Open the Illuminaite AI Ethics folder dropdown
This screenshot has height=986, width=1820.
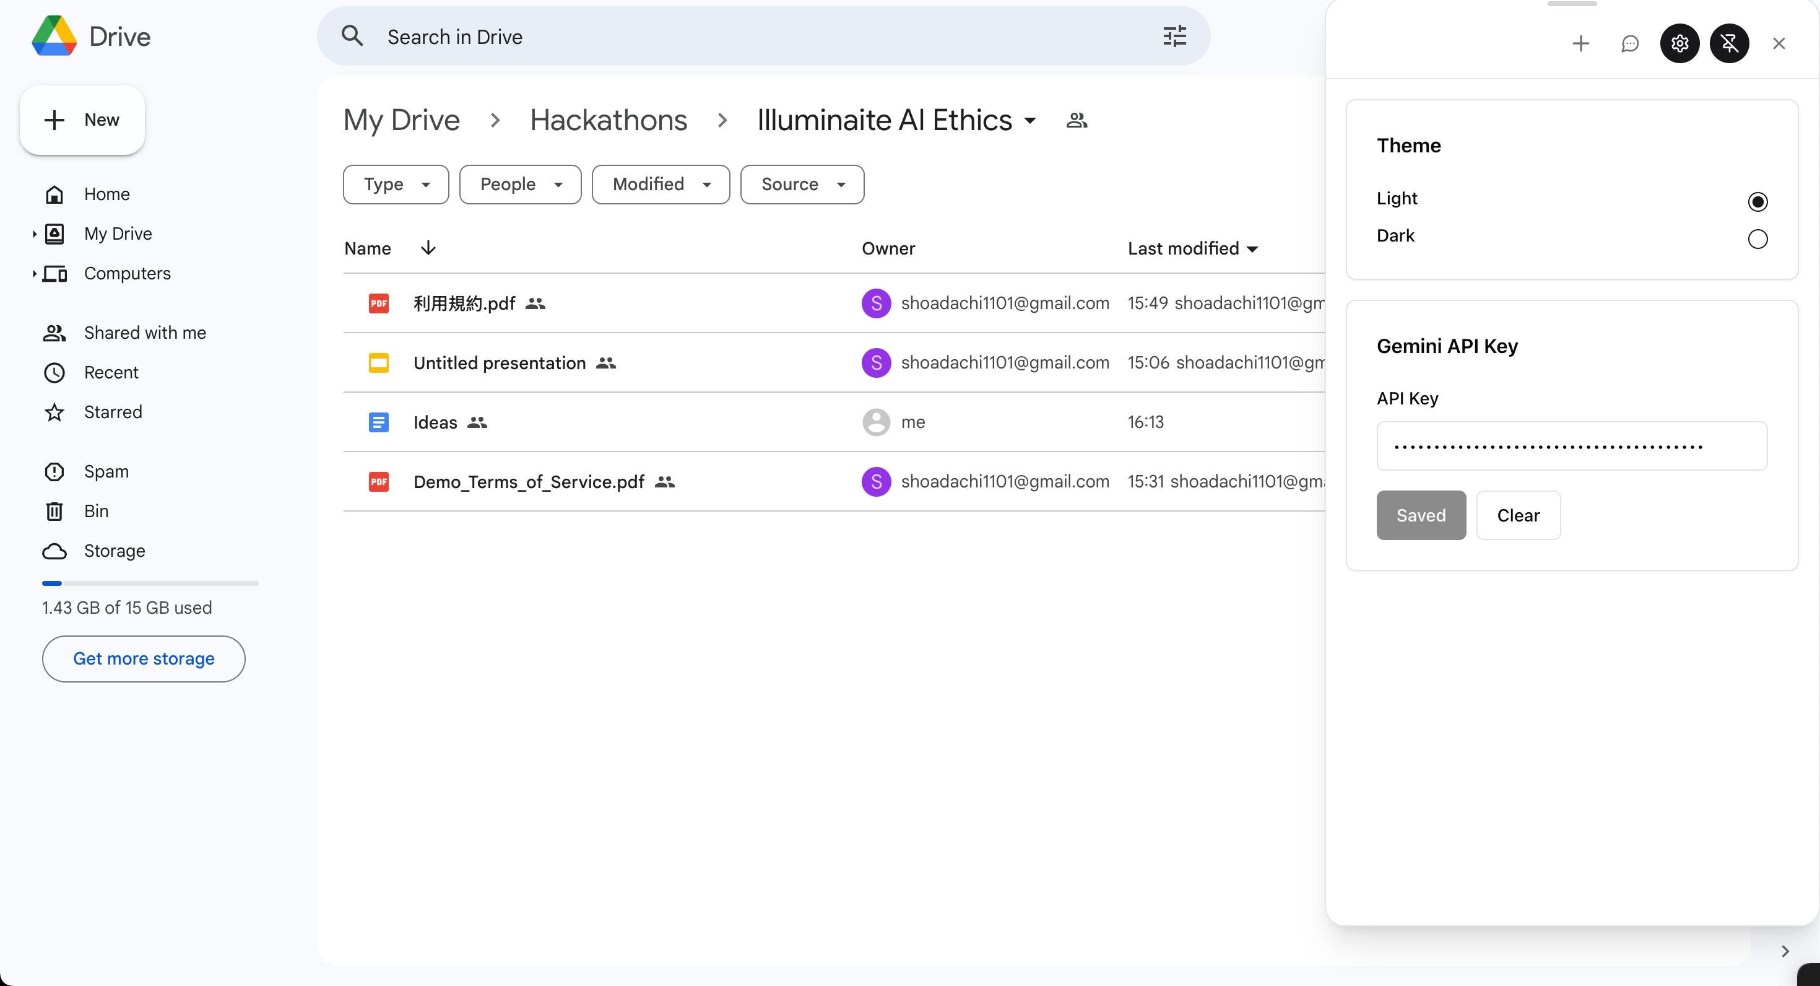coord(1030,121)
